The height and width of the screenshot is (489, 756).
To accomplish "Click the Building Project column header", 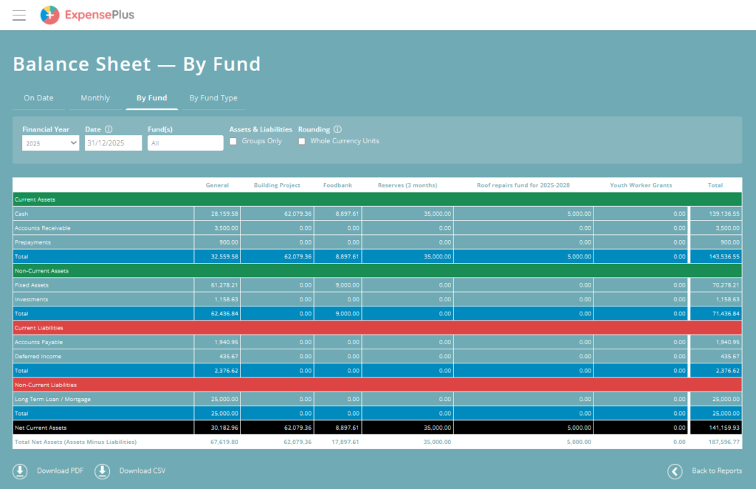I will tap(277, 185).
